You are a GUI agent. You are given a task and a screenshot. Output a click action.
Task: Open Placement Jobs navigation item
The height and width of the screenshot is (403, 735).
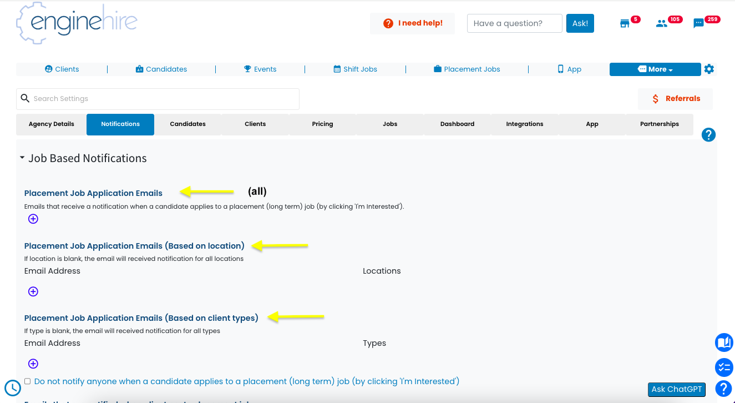tap(467, 69)
